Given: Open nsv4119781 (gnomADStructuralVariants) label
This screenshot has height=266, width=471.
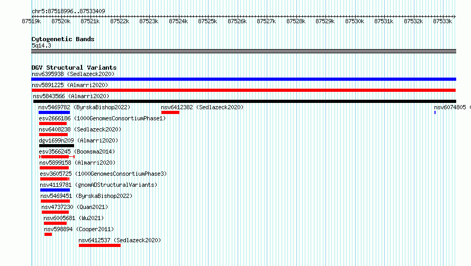Looking at the screenshot, I should pos(98,185).
